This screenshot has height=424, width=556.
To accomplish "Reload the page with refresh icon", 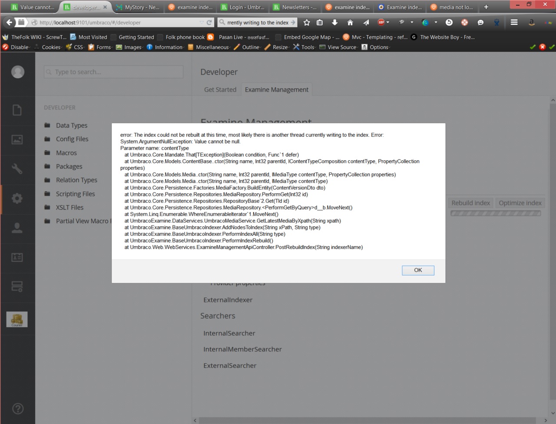I will pos(209,23).
